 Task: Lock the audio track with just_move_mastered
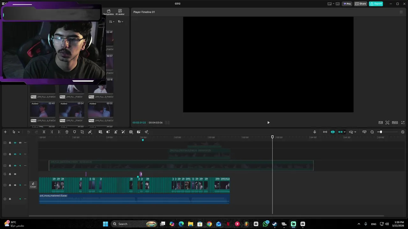point(10,199)
